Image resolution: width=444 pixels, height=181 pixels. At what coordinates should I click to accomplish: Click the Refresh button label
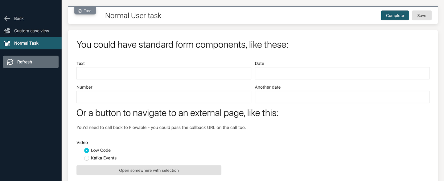25,62
